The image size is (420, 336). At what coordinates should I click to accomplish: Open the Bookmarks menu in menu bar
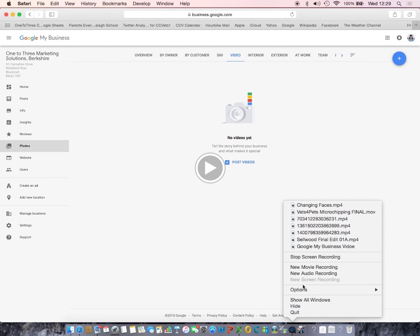click(114, 4)
